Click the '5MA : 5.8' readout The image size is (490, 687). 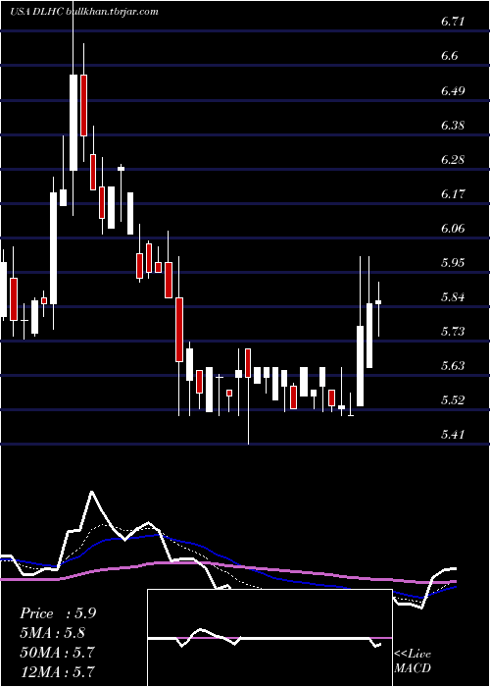(x=52, y=633)
